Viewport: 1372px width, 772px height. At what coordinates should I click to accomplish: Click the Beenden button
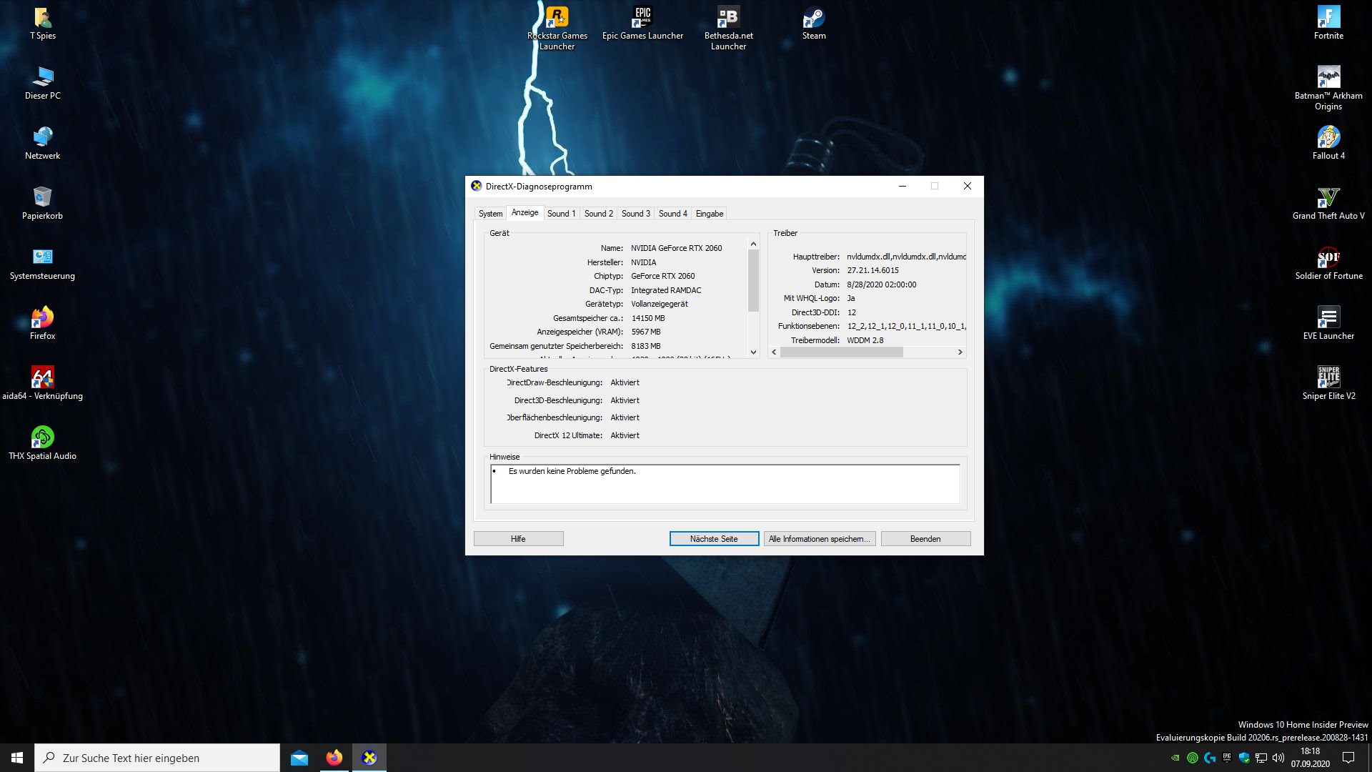click(x=925, y=539)
